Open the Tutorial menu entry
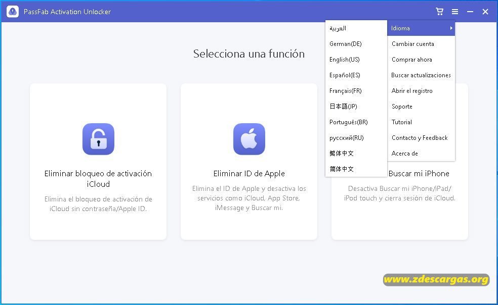 point(421,122)
